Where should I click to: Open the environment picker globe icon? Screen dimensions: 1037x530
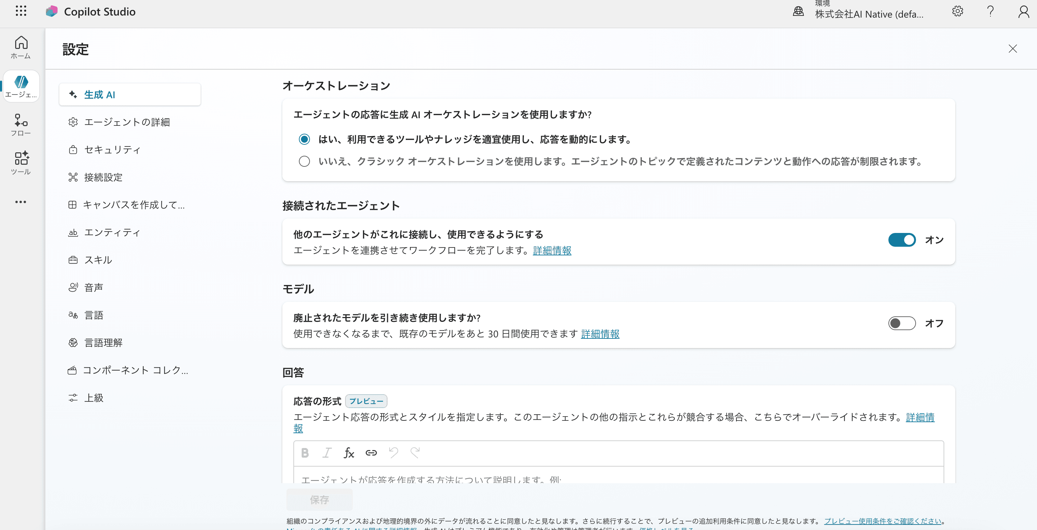click(x=798, y=11)
